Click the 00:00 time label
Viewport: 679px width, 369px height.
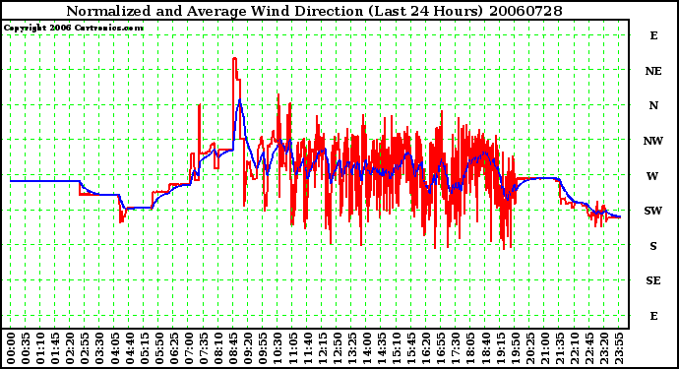[x=11, y=348]
